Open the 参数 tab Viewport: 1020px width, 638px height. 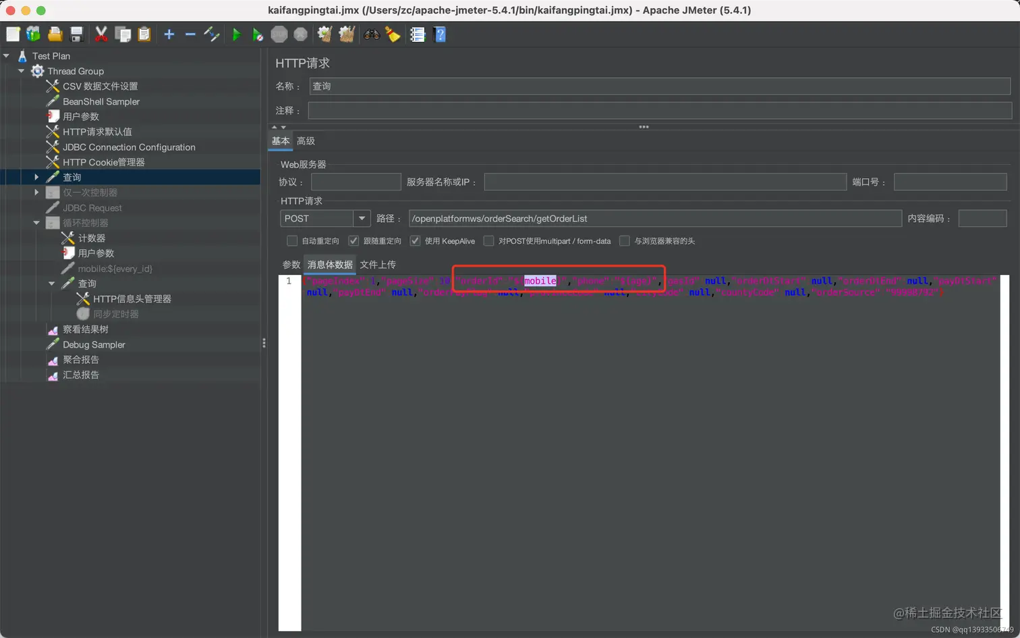click(291, 265)
